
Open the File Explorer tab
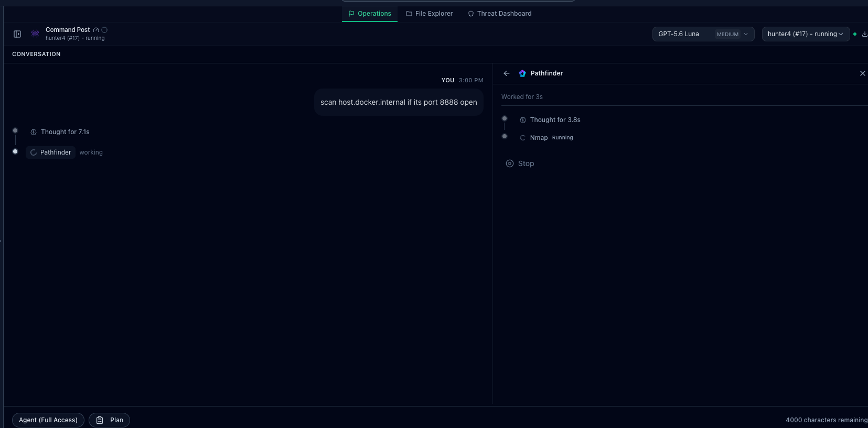(429, 14)
